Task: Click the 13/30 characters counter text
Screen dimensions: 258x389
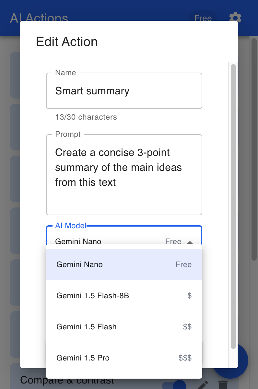Action: 86,117
